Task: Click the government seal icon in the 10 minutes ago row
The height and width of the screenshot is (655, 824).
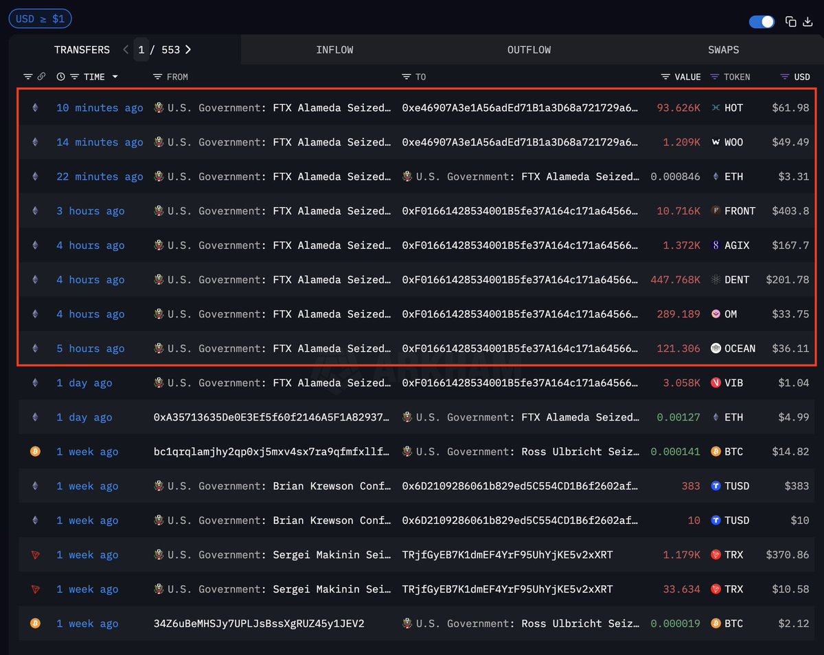Action: point(159,108)
